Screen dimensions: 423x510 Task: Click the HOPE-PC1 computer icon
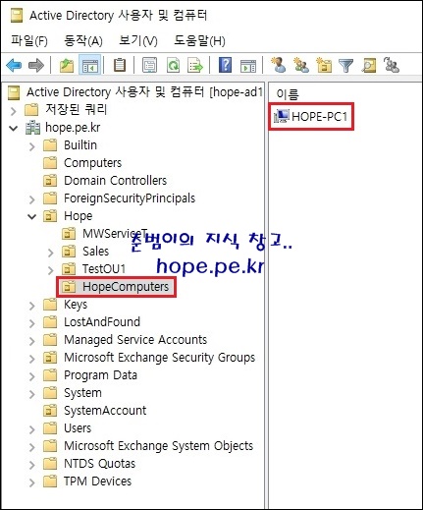tap(281, 116)
